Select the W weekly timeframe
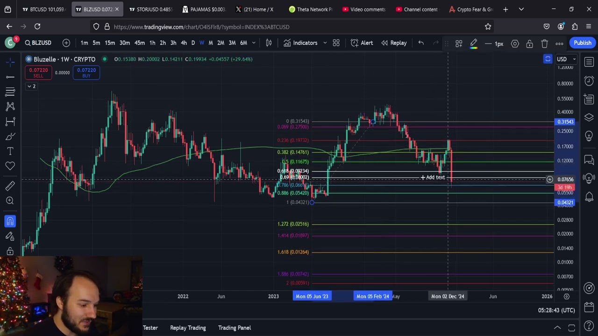The width and height of the screenshot is (598, 336). point(202,43)
